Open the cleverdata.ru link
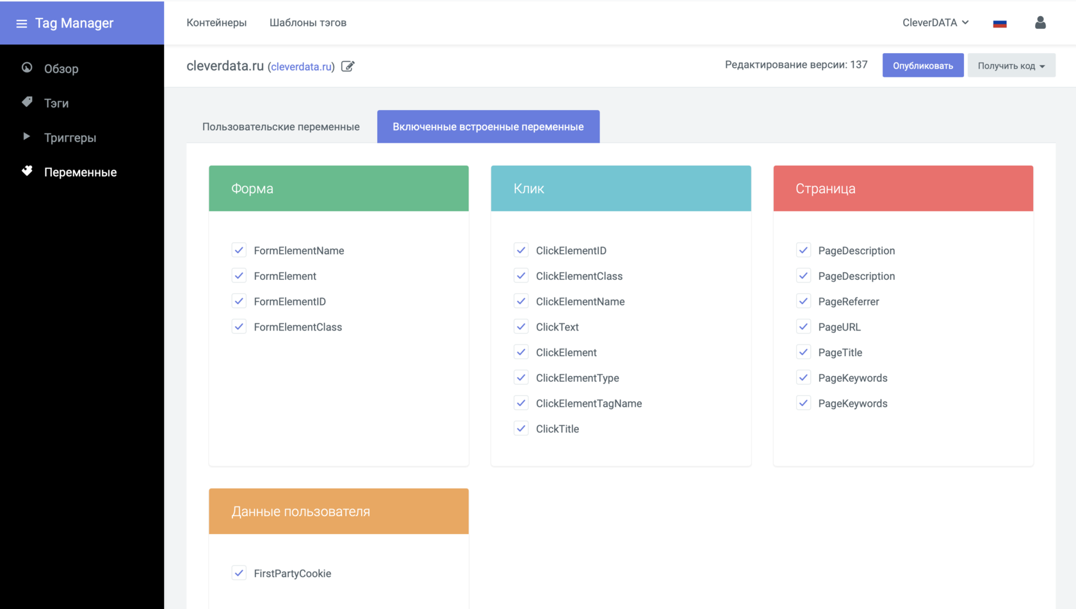 pos(301,67)
